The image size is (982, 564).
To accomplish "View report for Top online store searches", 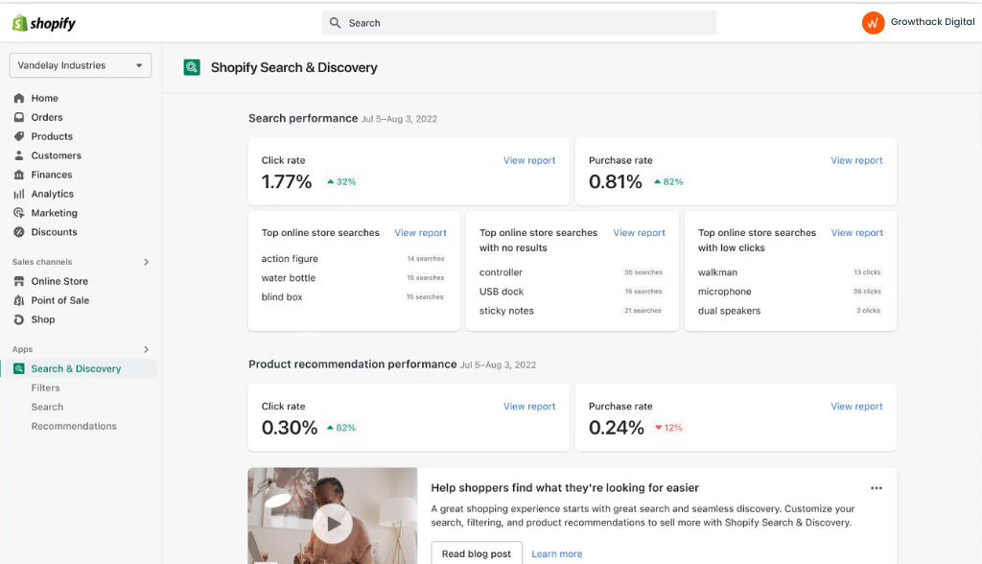I will tap(420, 232).
